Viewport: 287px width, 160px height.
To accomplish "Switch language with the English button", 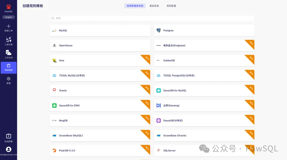I will tap(8, 17).
